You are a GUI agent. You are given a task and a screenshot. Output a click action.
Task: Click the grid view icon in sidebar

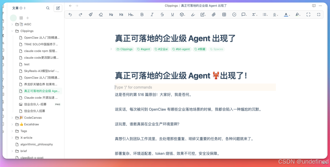point(21,18)
